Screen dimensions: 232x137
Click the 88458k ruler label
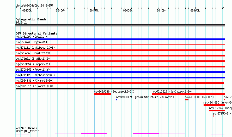[x=128, y=10]
